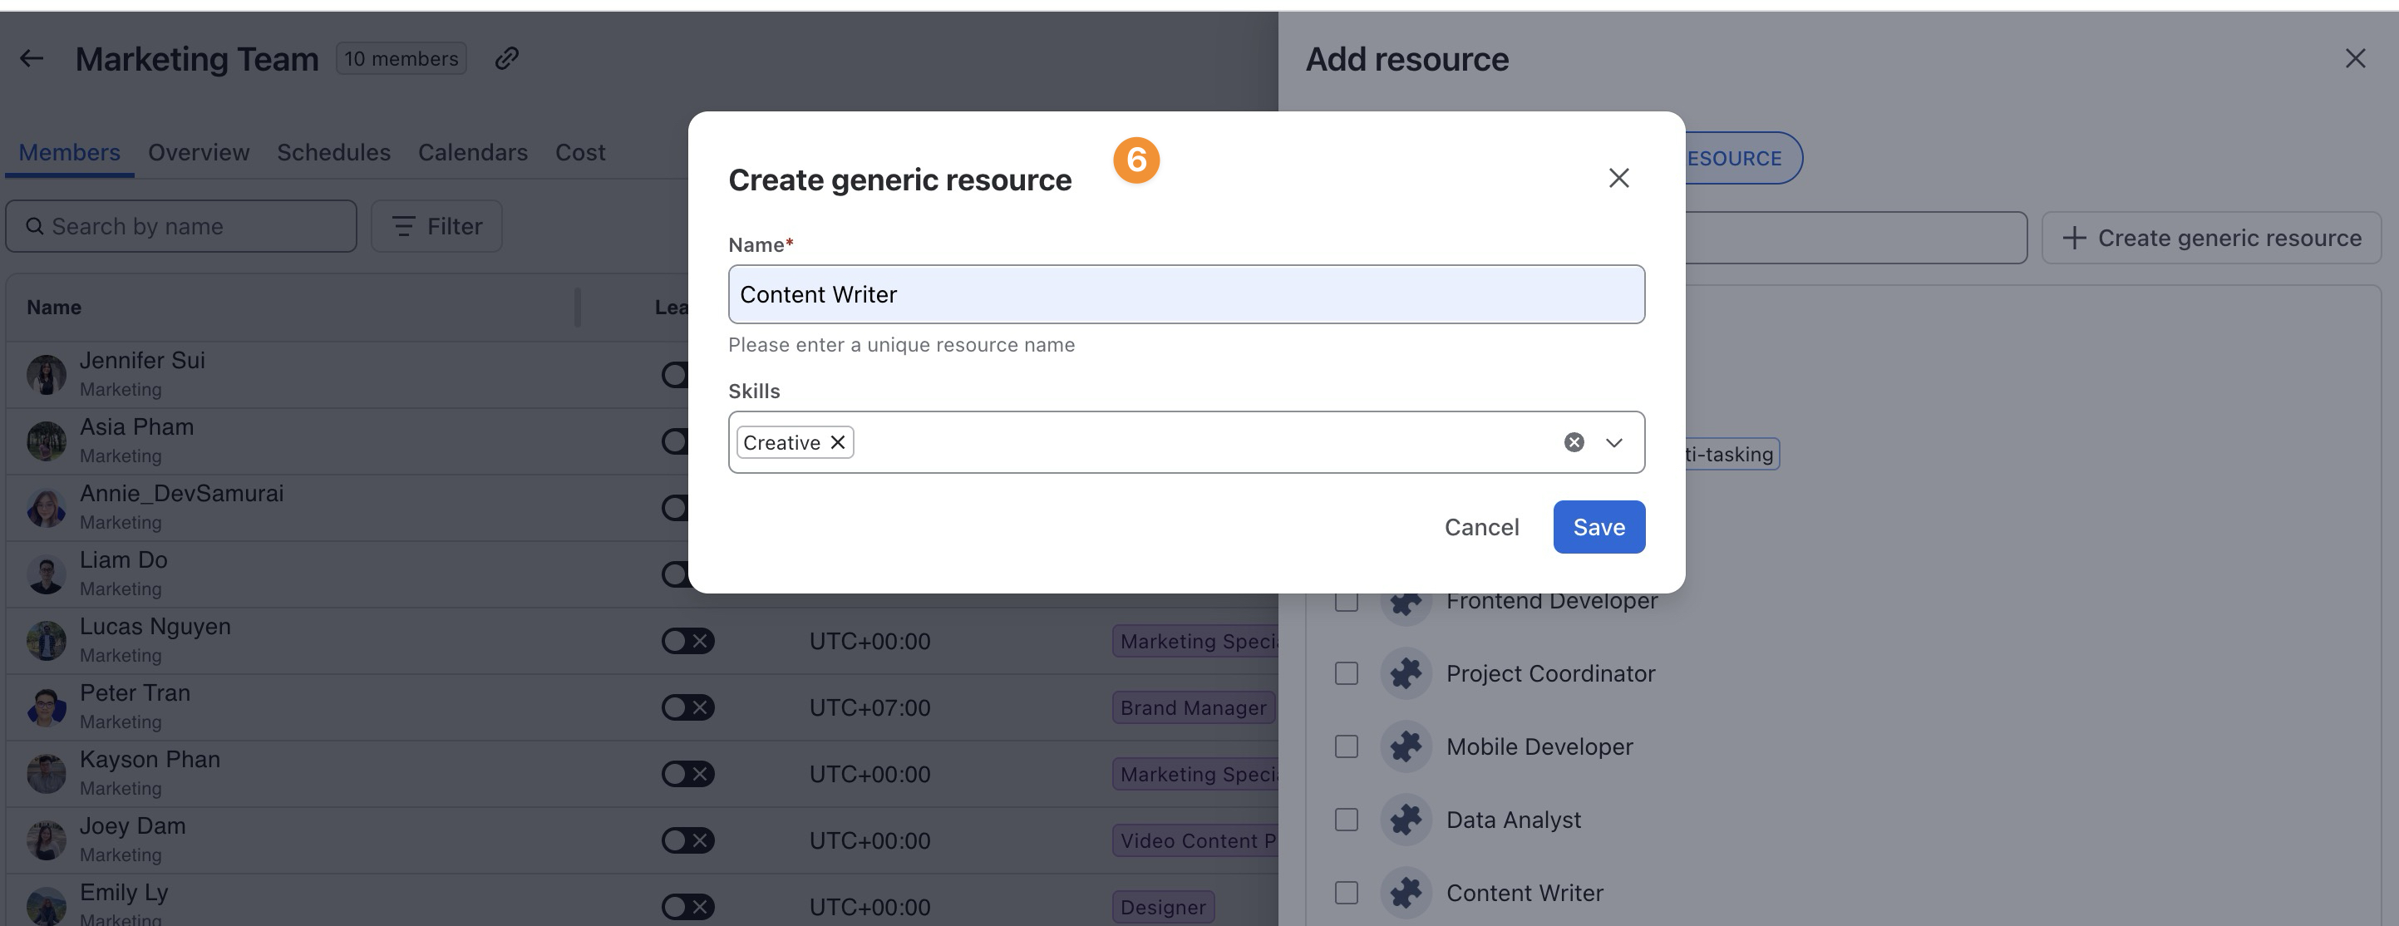
Task: Save the generic resource
Action: (1599, 527)
